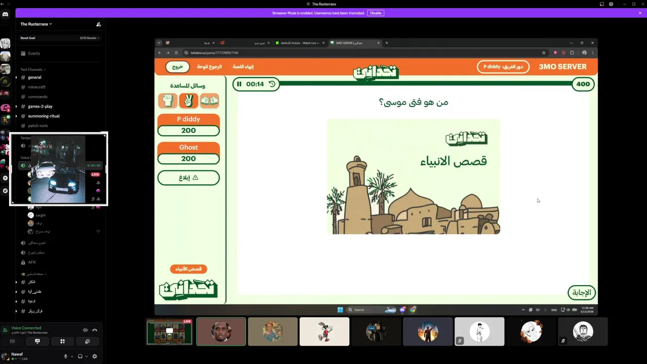Share your screen in voice panel
647x364 pixels.
[x=37, y=341]
